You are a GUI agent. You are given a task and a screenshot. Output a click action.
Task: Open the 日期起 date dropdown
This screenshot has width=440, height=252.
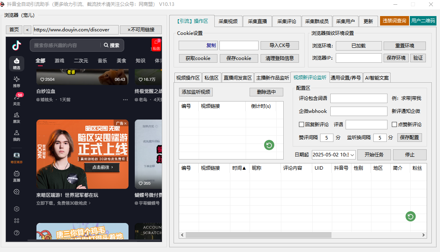(x=353, y=155)
